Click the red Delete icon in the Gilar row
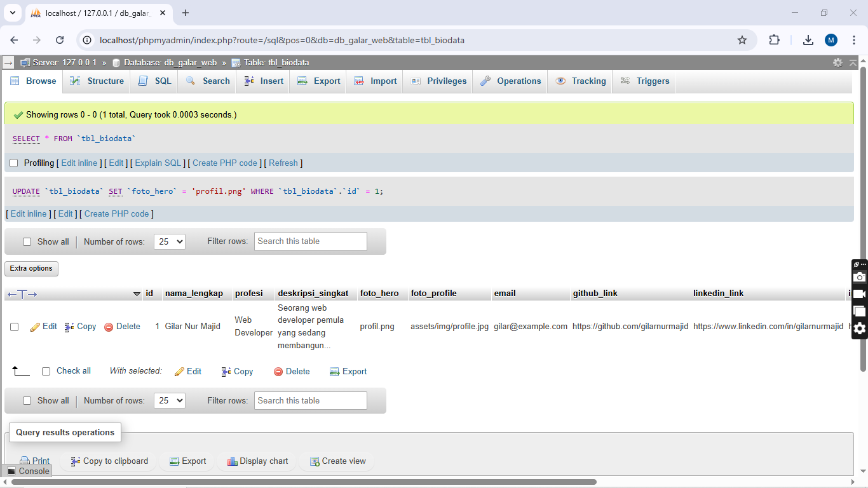 click(x=109, y=327)
